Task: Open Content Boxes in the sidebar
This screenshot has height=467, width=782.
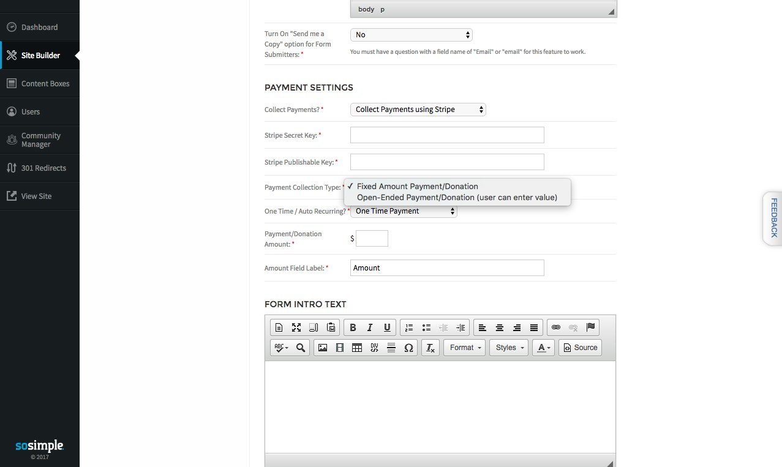Action: click(x=40, y=84)
